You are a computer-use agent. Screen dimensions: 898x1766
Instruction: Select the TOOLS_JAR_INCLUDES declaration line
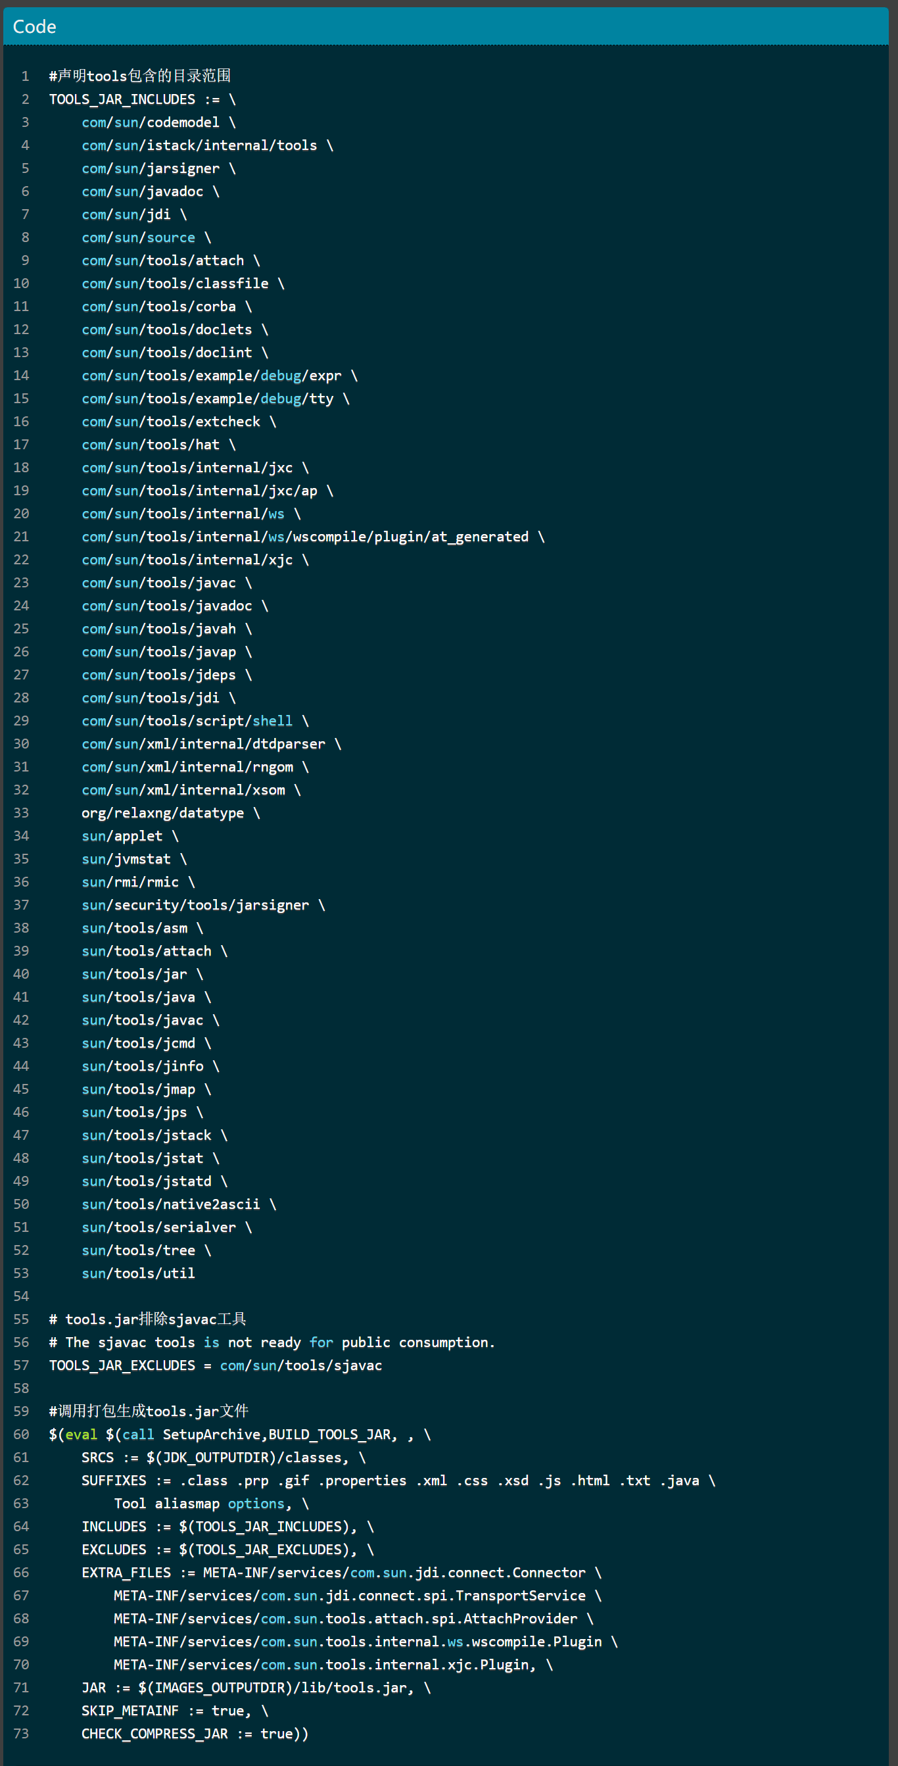pos(143,99)
